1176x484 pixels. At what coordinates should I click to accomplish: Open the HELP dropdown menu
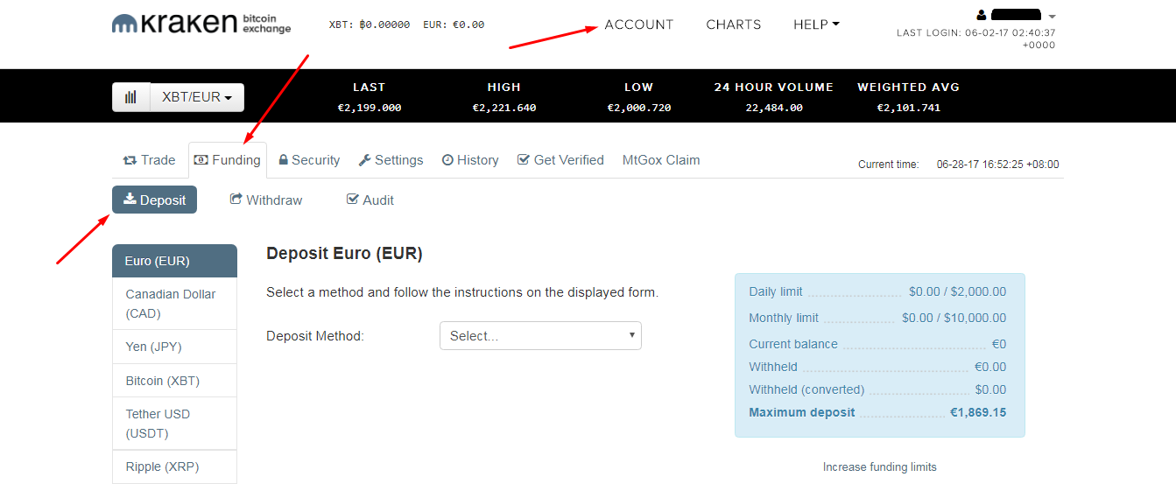pos(816,25)
